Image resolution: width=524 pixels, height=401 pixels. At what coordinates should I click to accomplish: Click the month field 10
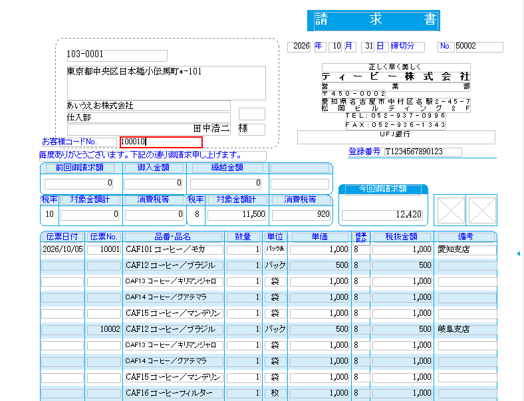tap(335, 47)
